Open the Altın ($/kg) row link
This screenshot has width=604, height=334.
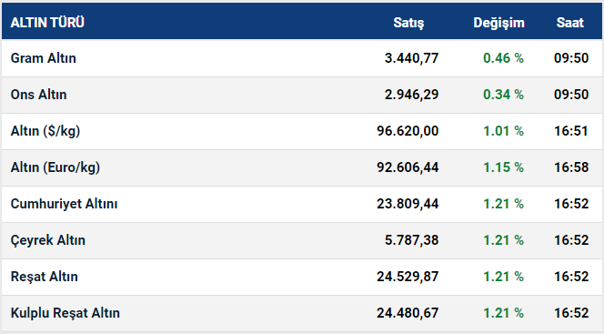(x=45, y=131)
